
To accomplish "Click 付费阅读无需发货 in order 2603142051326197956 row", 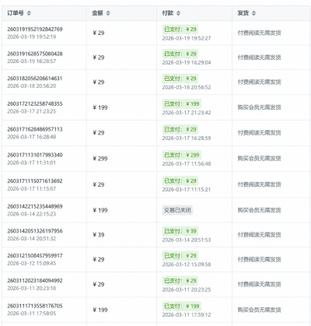I will click(260, 235).
